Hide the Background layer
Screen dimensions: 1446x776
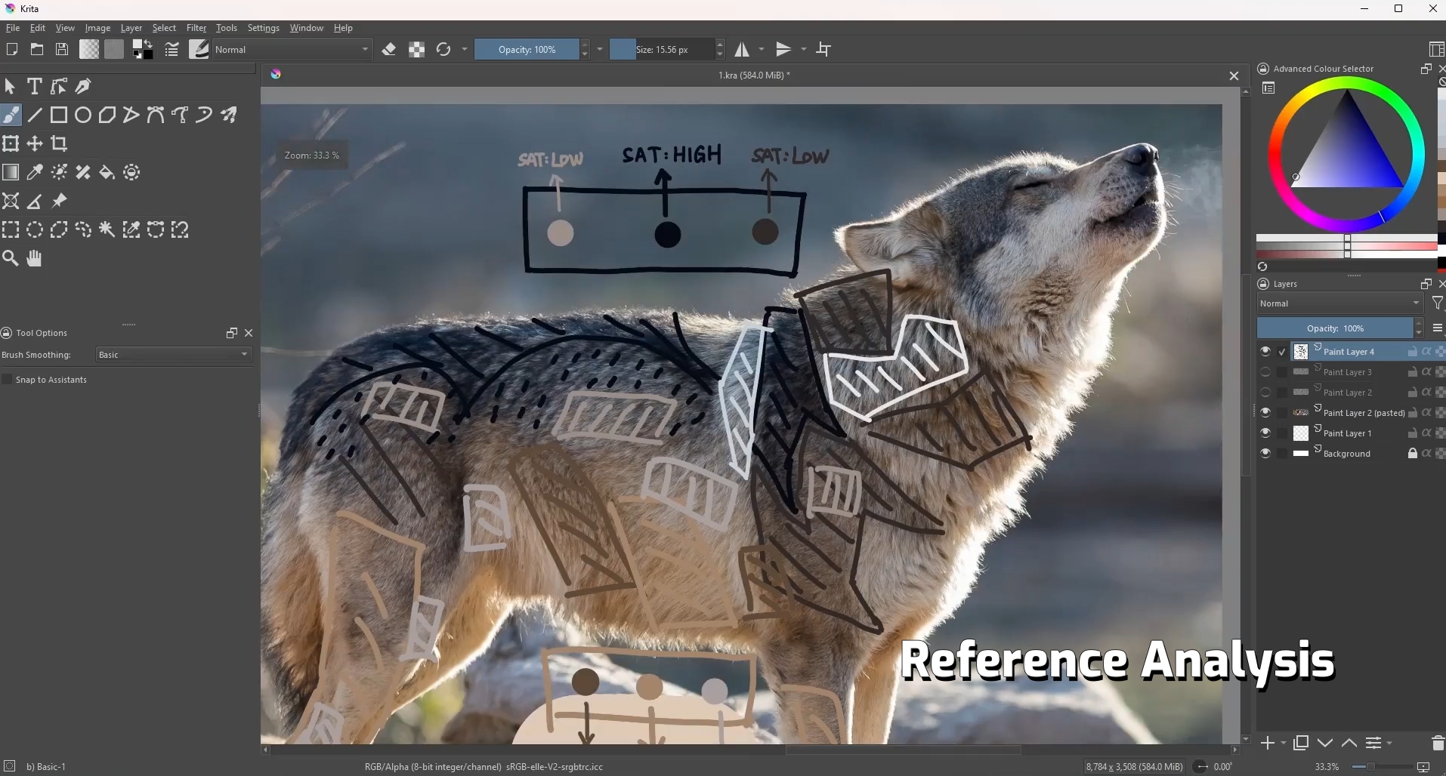point(1265,454)
